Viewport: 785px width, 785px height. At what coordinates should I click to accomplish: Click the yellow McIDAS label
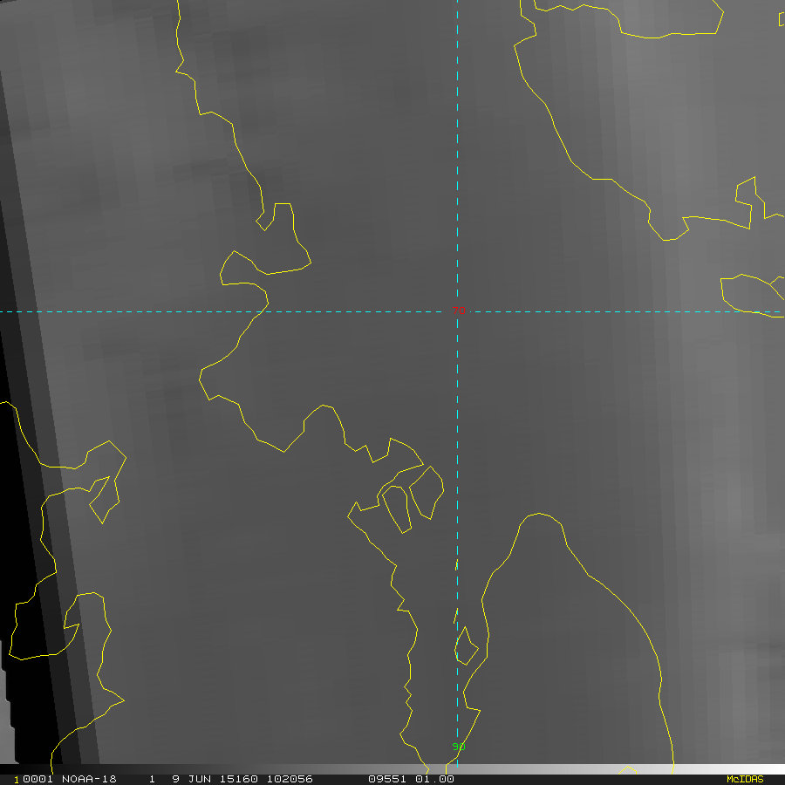point(744,779)
